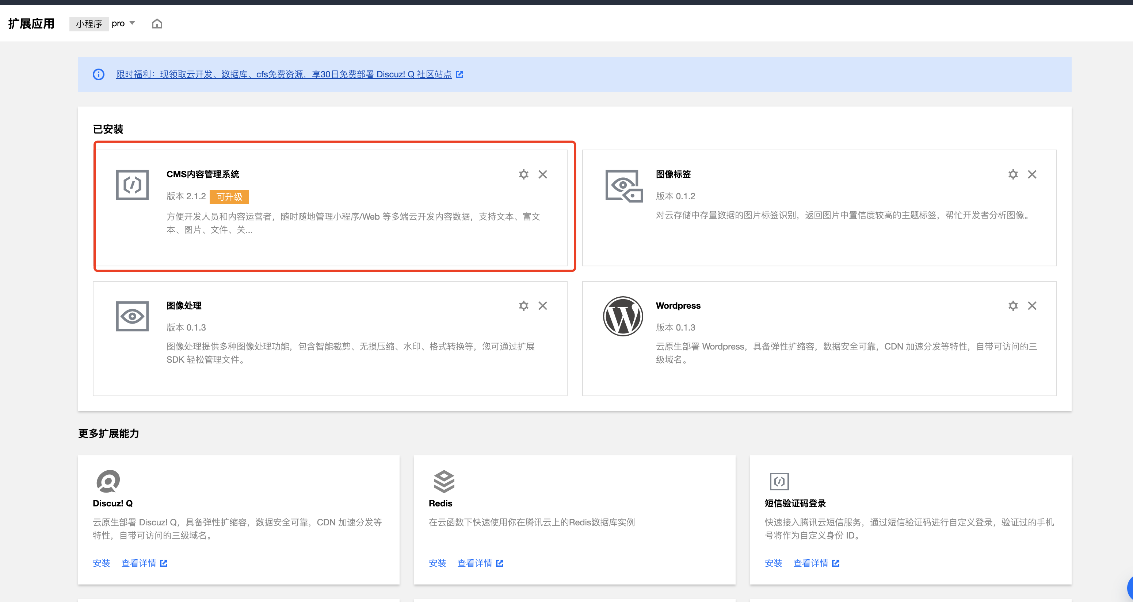This screenshot has width=1133, height=602.
Task: Install 短信验证码登录 extension
Action: coord(773,563)
